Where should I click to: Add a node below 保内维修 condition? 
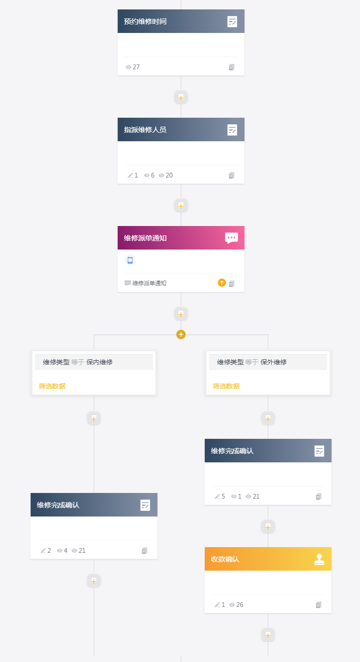point(94,418)
